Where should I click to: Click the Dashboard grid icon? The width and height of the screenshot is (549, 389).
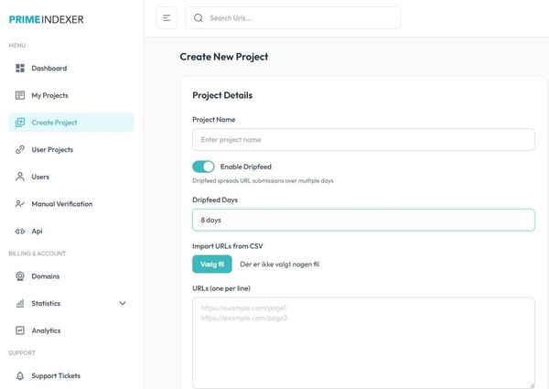20,69
